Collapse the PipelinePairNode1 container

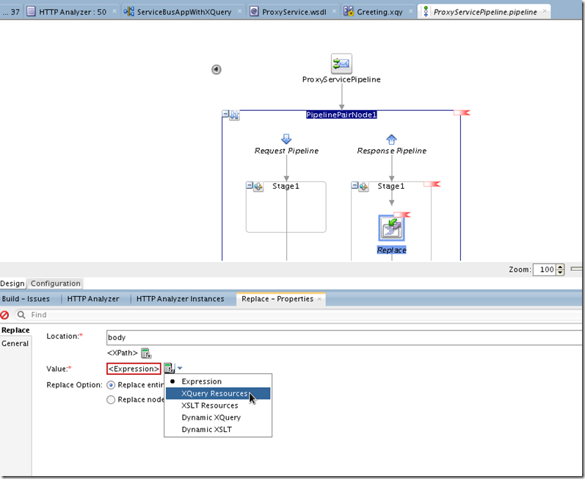click(x=227, y=115)
